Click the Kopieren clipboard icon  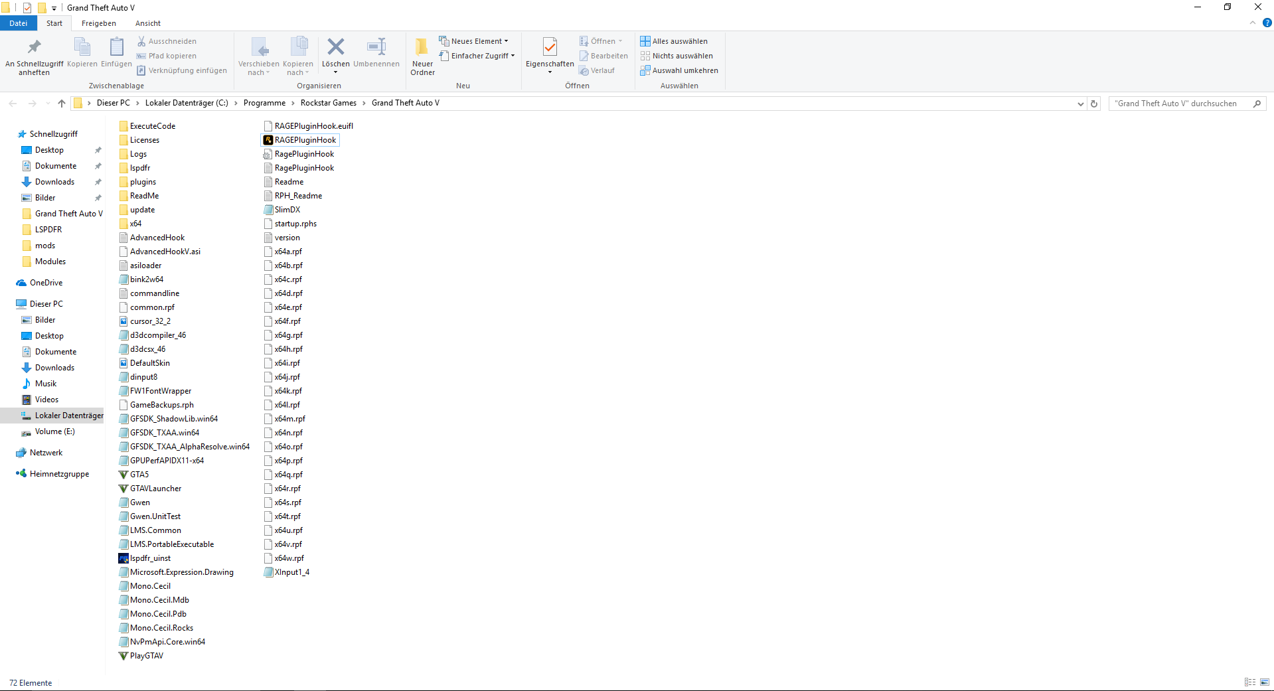82,52
